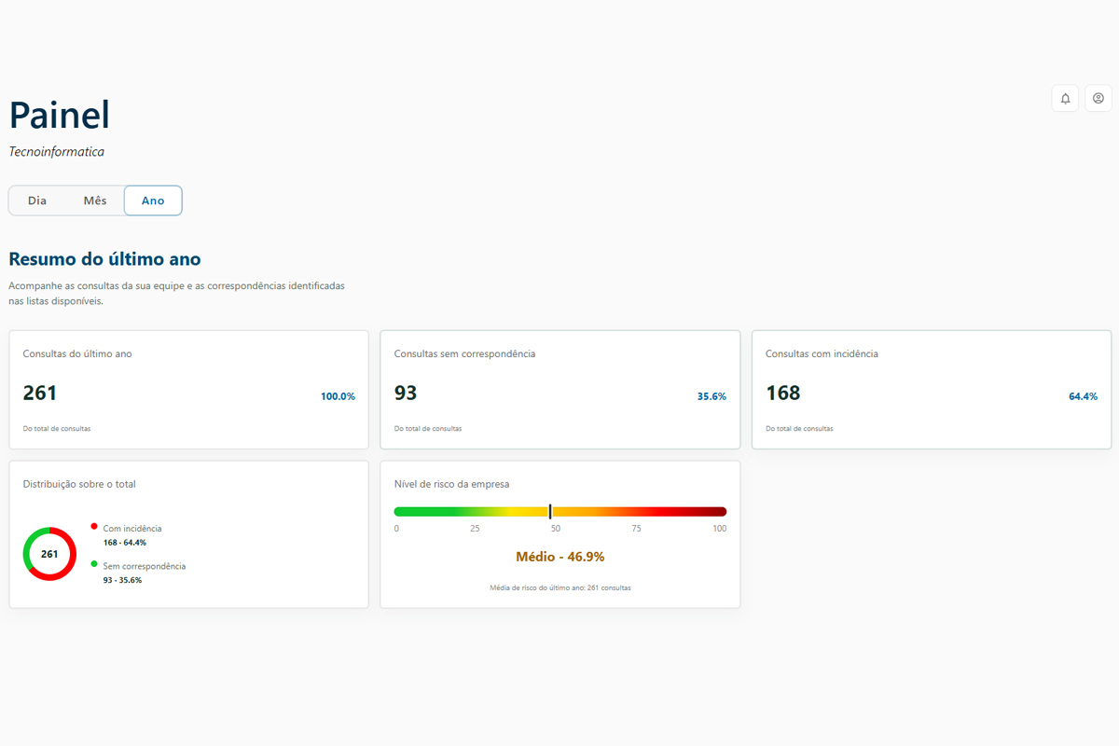1119x746 pixels.
Task: Click "Do total de consultas" under the 93 count
Action: pyautogui.click(x=428, y=429)
